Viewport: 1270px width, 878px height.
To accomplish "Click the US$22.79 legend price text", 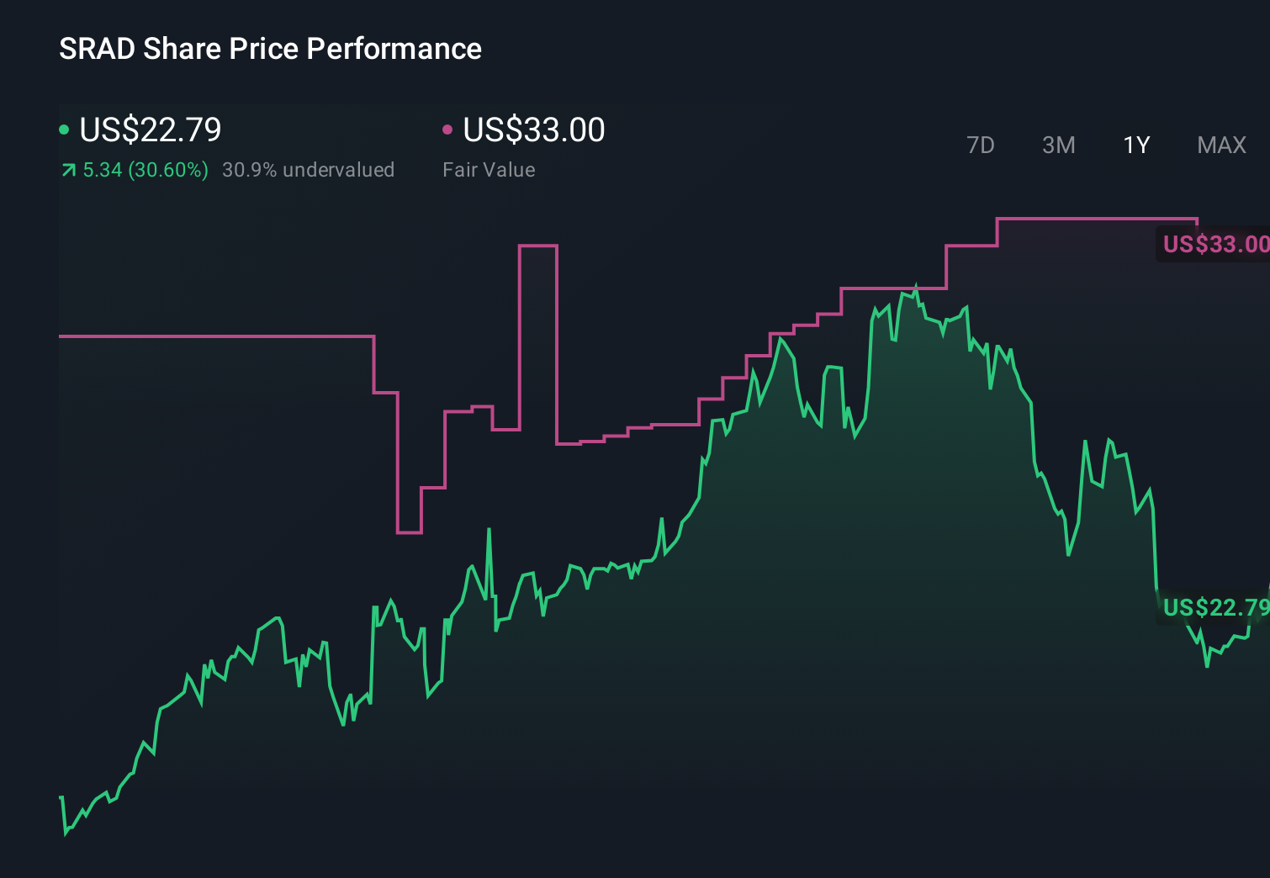I will point(150,130).
